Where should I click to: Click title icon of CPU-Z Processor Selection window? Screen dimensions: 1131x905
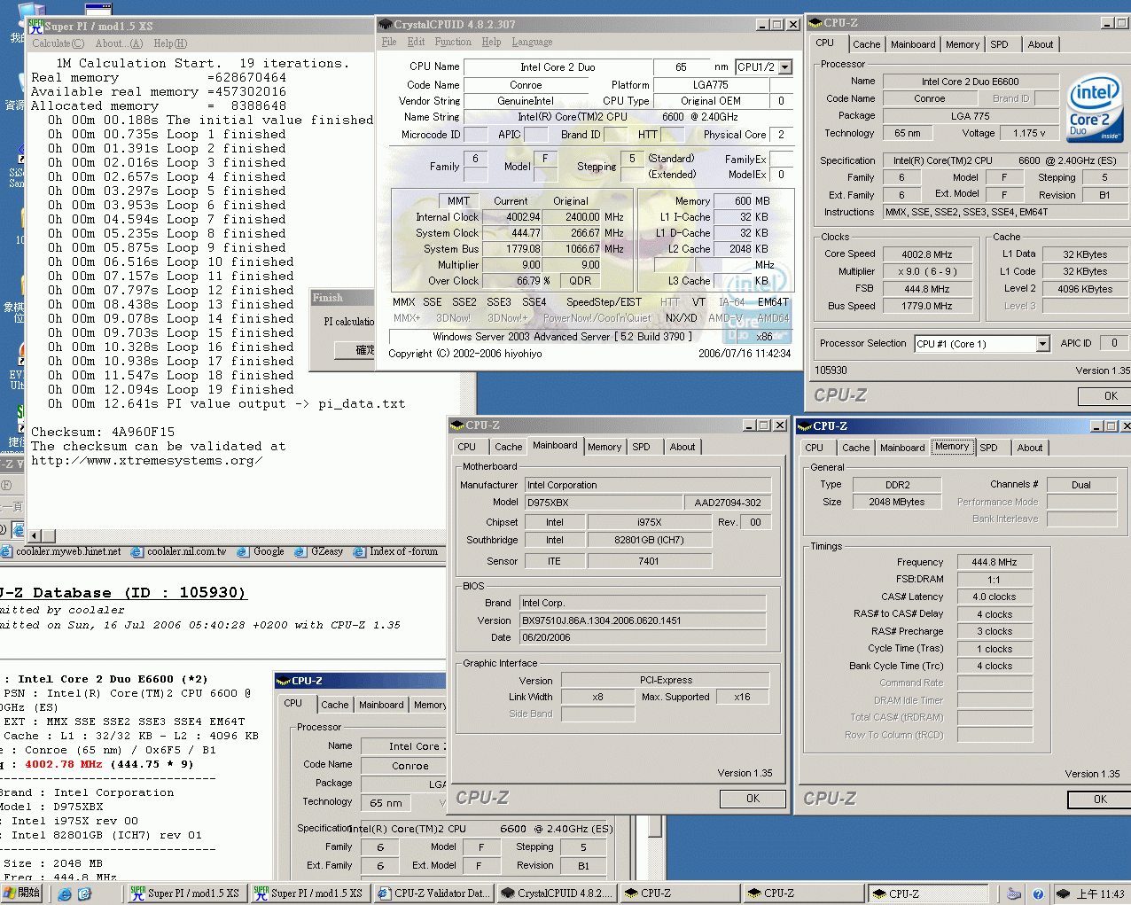click(x=815, y=23)
